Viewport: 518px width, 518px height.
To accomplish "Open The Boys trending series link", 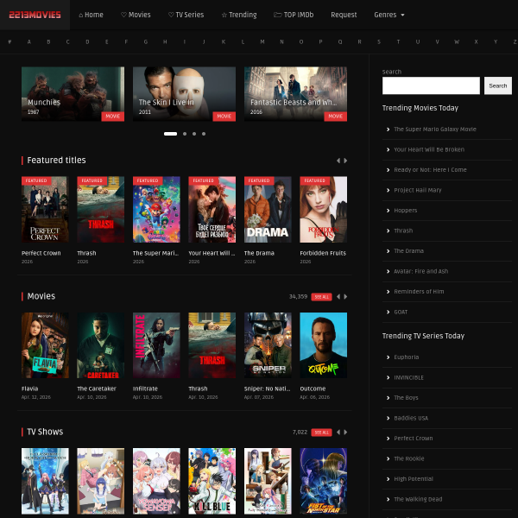I will (406, 398).
